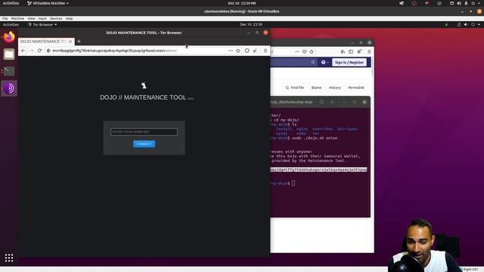Expand the Tor Browser app menu in top bar

coord(42,25)
